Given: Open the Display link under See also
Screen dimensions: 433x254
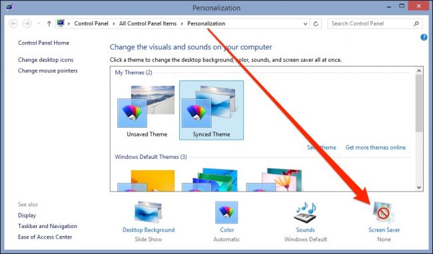Looking at the screenshot, I should coord(27,215).
